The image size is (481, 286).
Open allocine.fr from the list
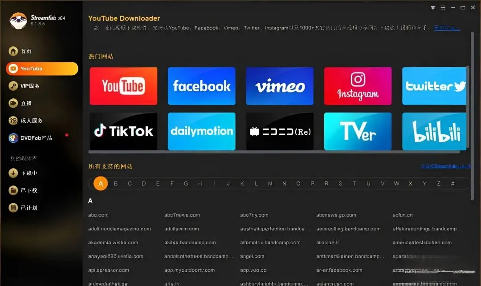[x=328, y=242]
